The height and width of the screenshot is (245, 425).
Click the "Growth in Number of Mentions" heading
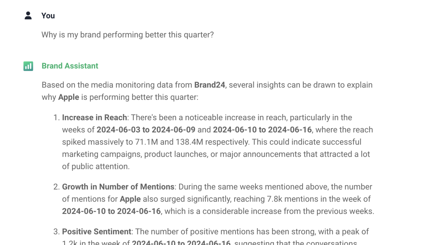118,187
